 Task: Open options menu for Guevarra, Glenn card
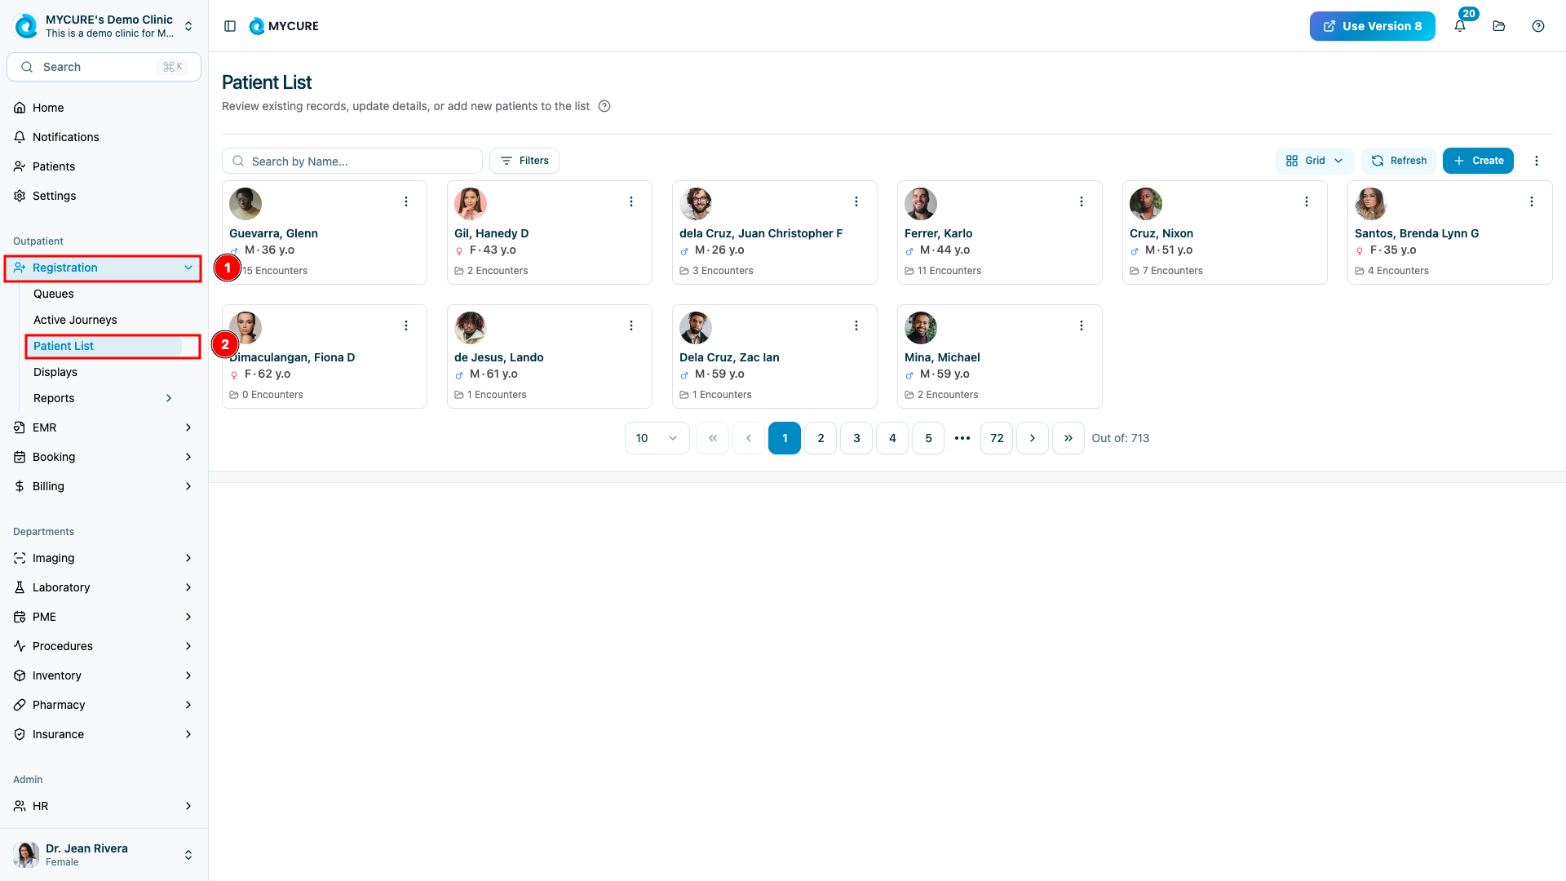click(x=406, y=201)
